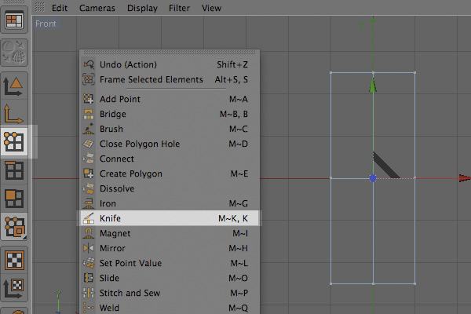Activate Points mode in left toolbar
The height and width of the screenshot is (314, 471).
14,141
